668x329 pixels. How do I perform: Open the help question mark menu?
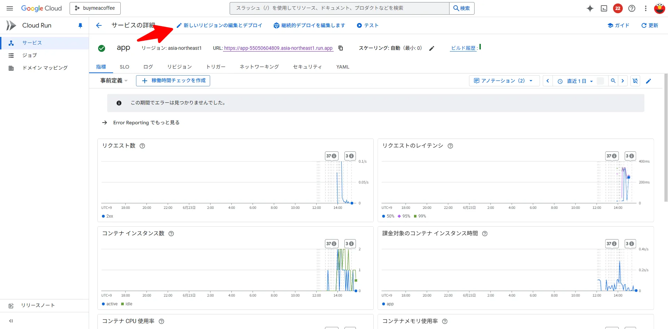[632, 8]
